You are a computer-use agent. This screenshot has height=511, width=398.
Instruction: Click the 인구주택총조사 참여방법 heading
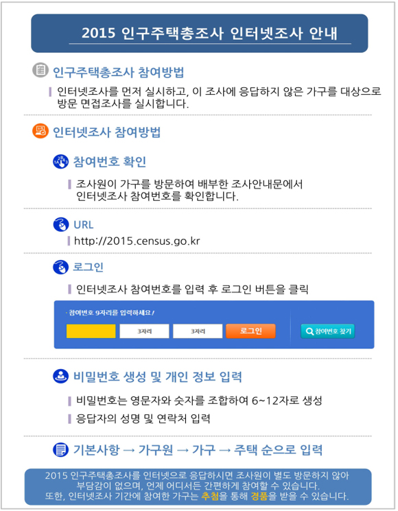(x=118, y=72)
